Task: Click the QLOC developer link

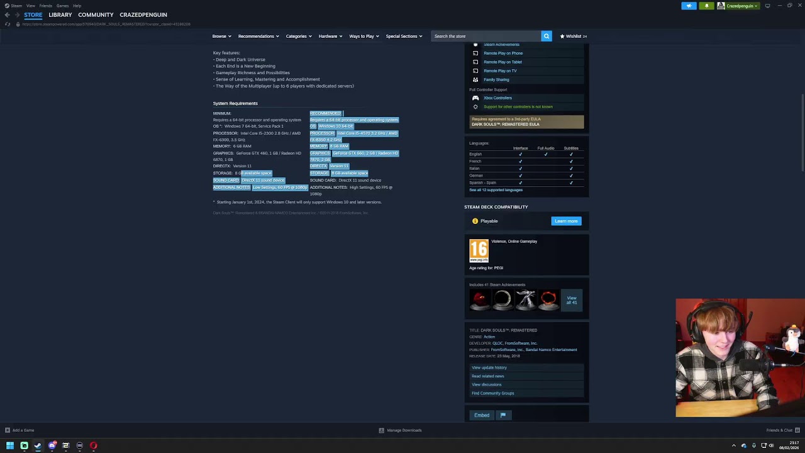Action: pos(497,344)
